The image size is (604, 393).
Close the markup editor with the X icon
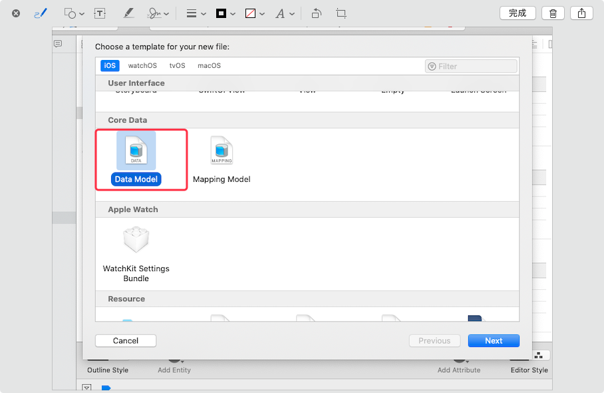point(16,13)
